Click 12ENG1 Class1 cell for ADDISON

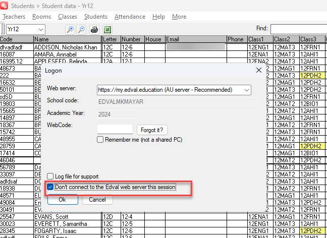tap(260, 47)
